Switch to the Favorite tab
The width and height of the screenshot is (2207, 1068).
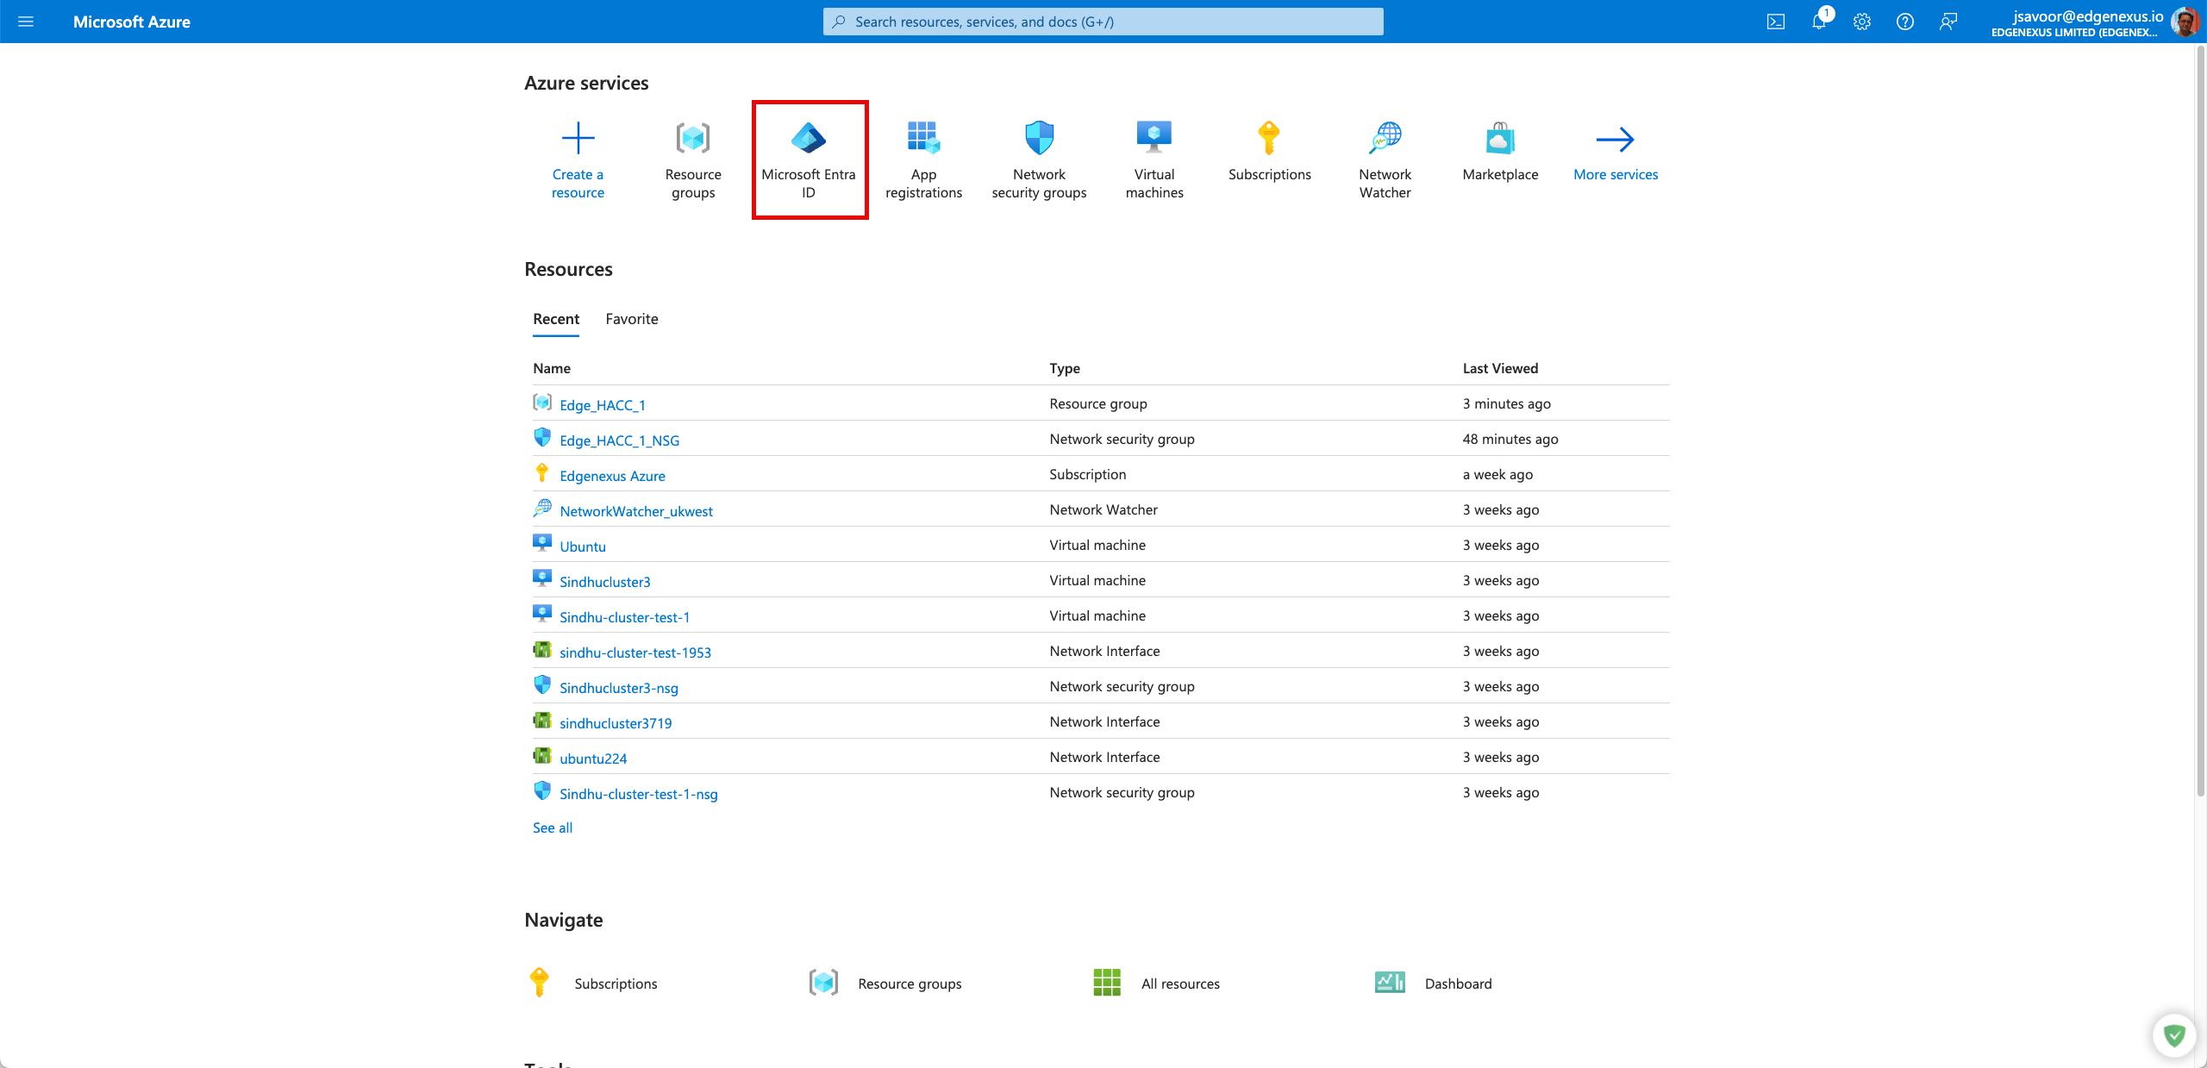pos(632,319)
